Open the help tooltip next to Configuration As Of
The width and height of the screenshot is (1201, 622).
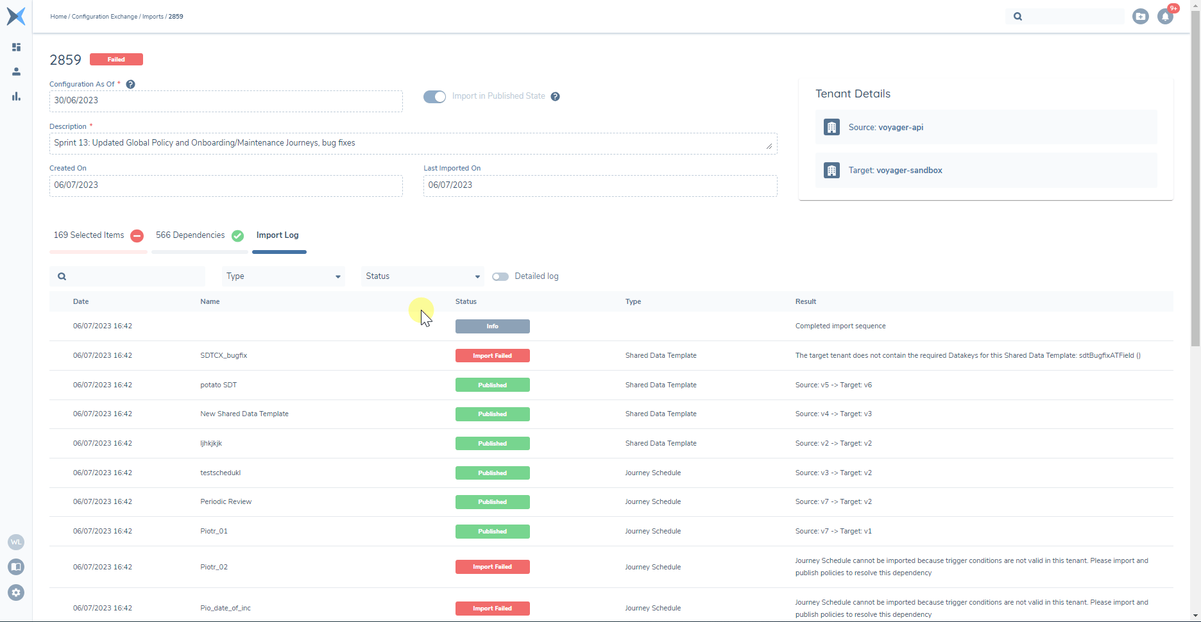click(x=130, y=84)
